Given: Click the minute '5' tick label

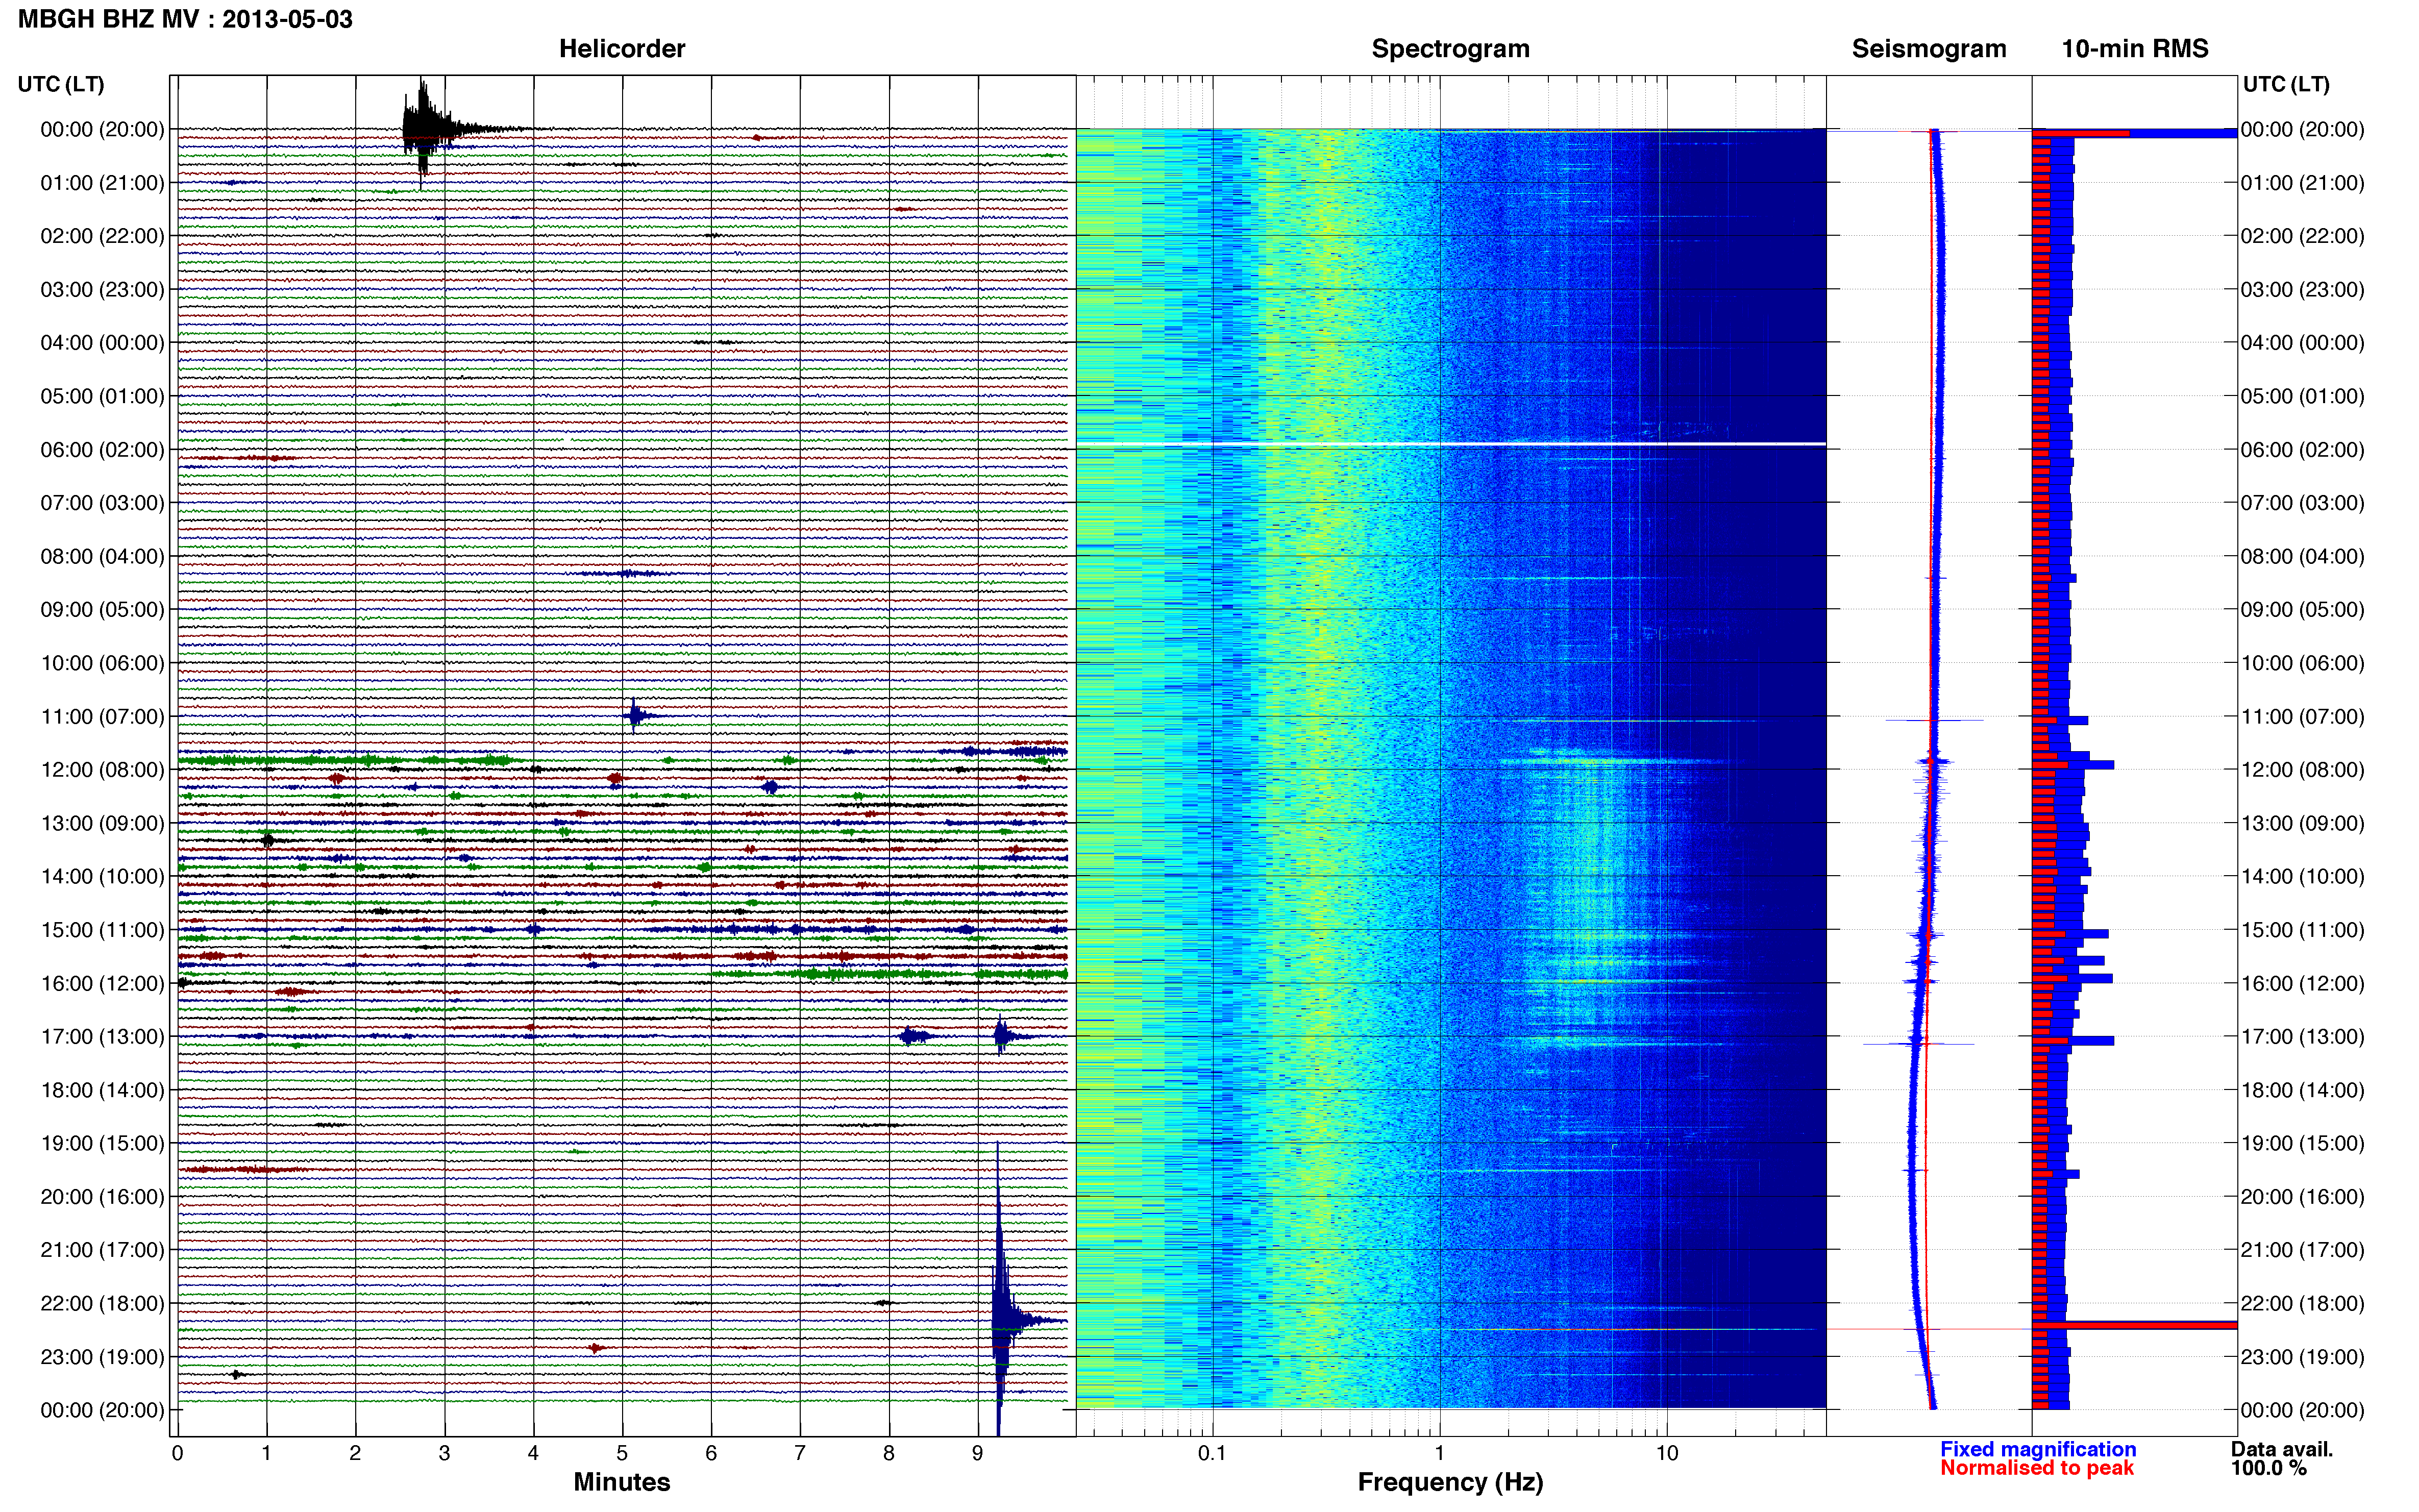Looking at the screenshot, I should [x=622, y=1453].
